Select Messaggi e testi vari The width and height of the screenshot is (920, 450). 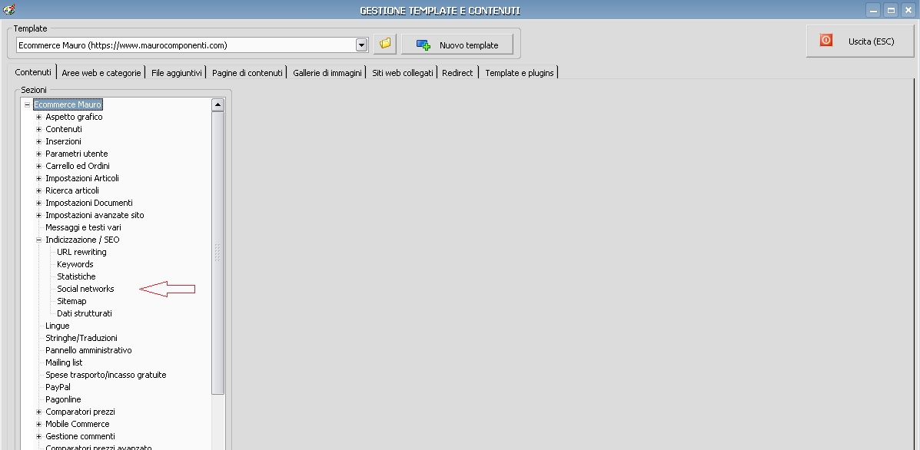83,227
